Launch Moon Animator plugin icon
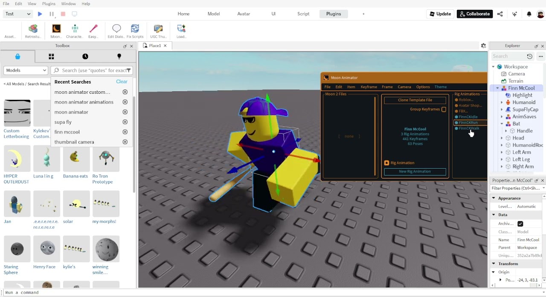546x307 pixels. click(x=56, y=31)
